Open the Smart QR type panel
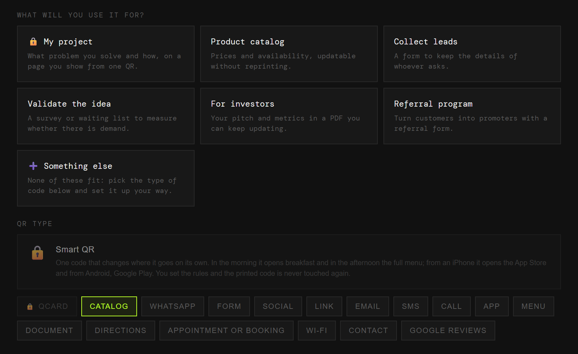578x354 pixels. [x=289, y=262]
